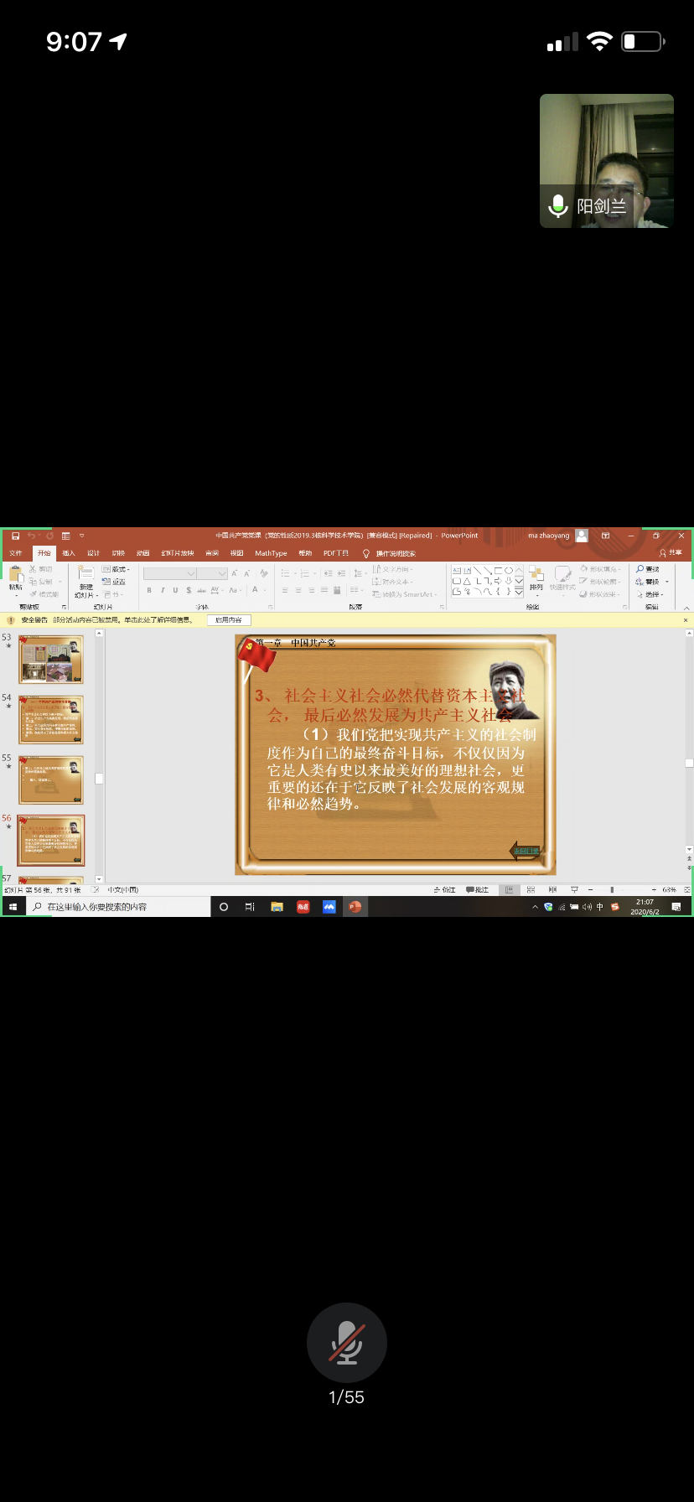Adjust the zoom slider in status bar
This screenshot has width=694, height=1502.
[x=612, y=889]
